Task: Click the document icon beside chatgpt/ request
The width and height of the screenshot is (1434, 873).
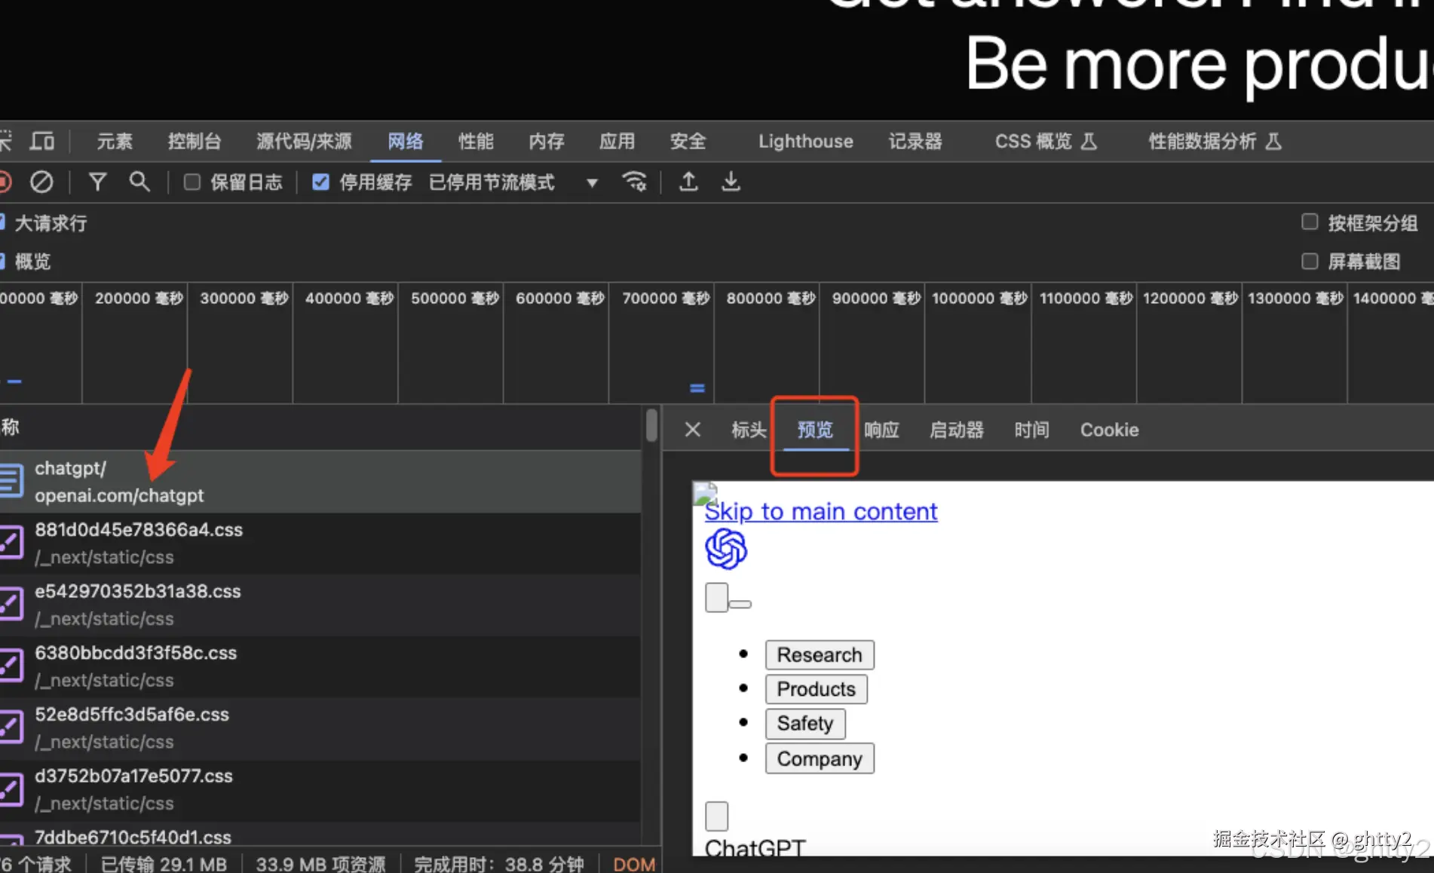Action: tap(11, 481)
